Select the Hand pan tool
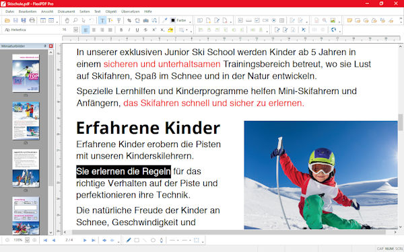Viewport: 404px width, 252px height. 67,20
